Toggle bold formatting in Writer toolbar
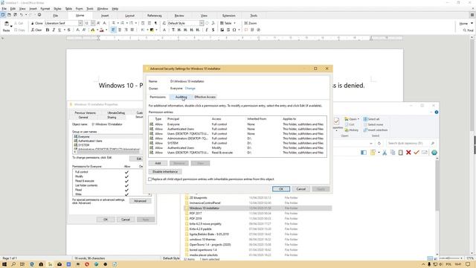The image size is (476, 268). click(x=48, y=30)
